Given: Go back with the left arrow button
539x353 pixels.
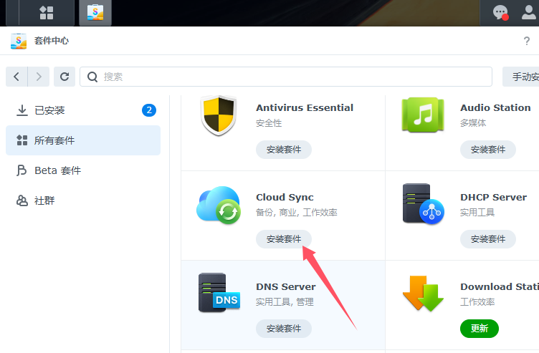Looking at the screenshot, I should (16, 77).
